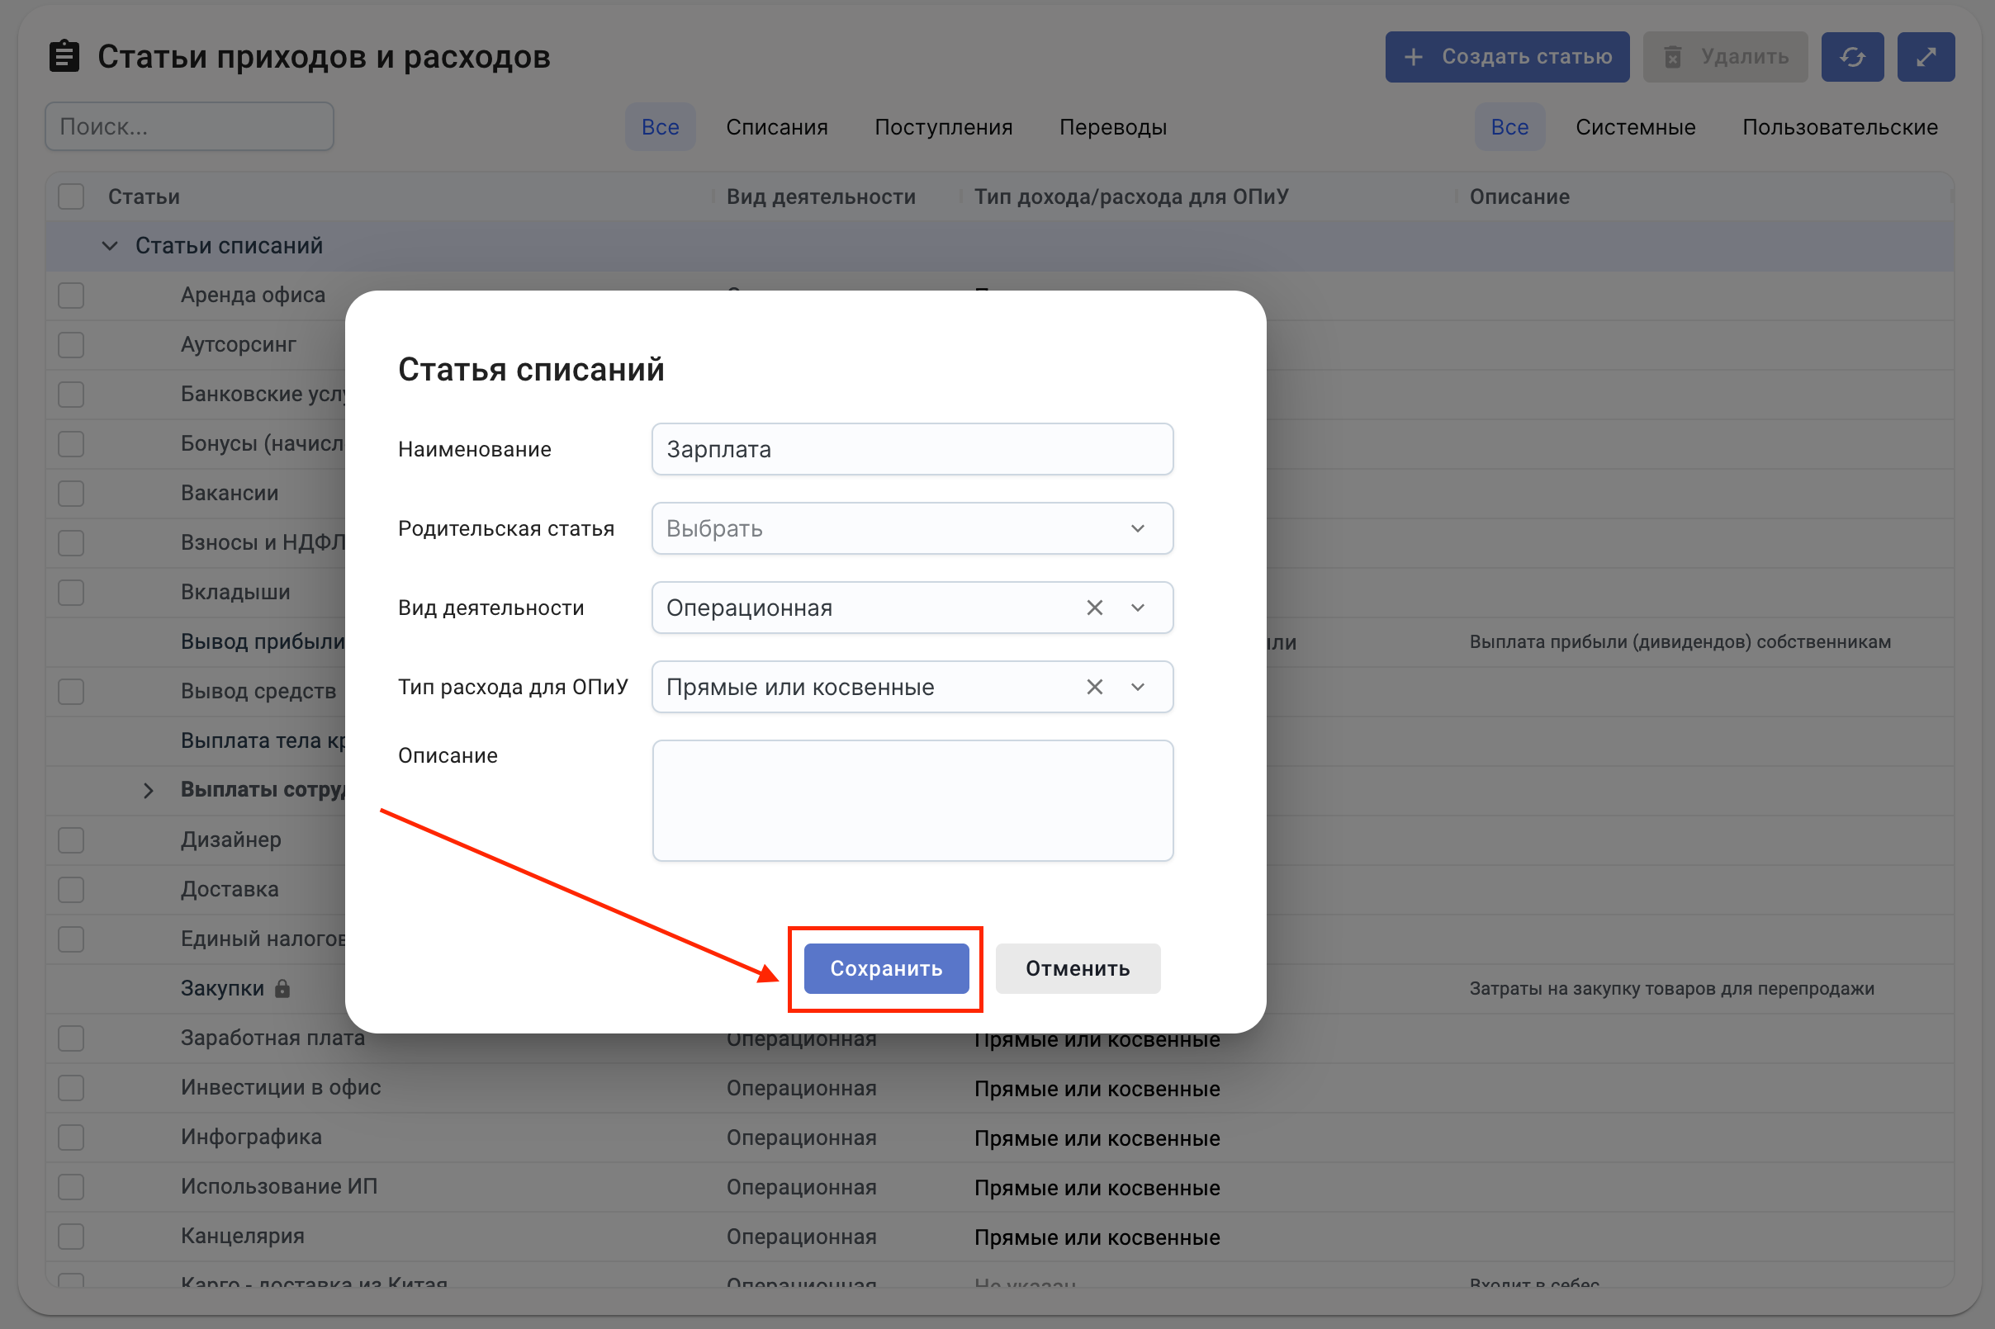Image resolution: width=1995 pixels, height=1329 pixels.
Task: Check the Канцелярия row checkbox
Action: click(71, 1236)
